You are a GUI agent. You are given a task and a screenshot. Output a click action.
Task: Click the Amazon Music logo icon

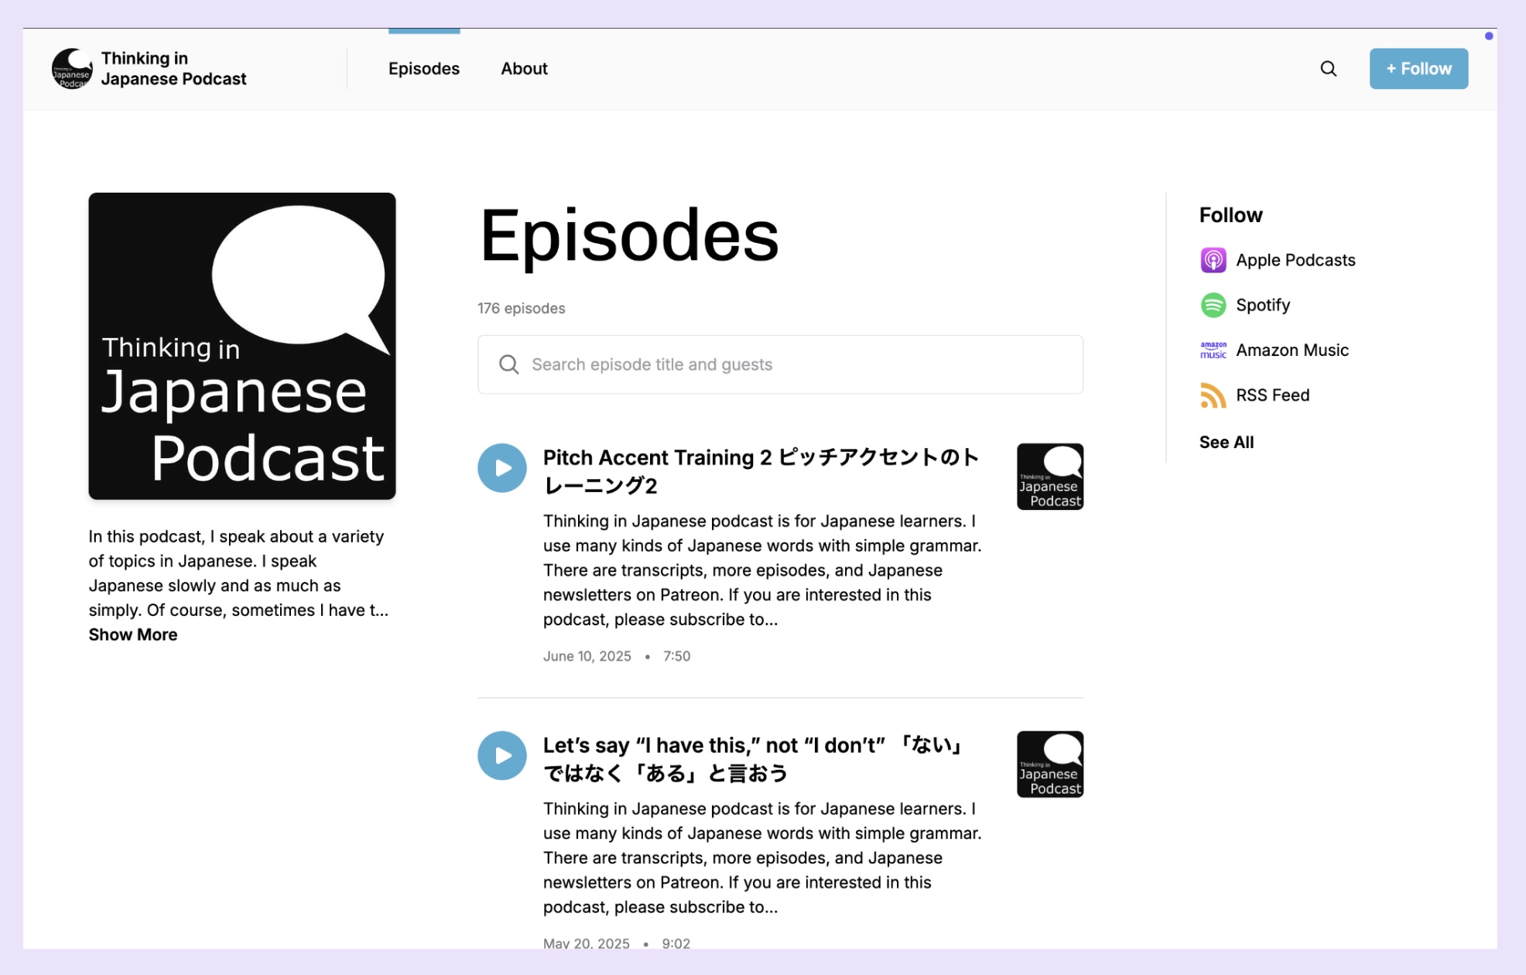tap(1213, 350)
